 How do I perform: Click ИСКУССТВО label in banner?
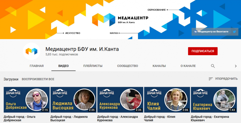pos(73,33)
